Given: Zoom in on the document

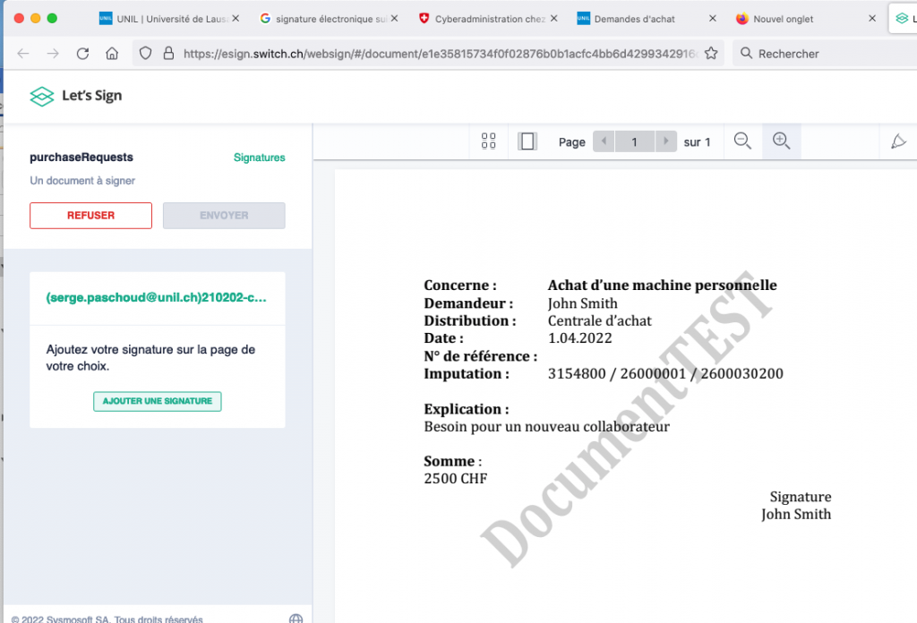Looking at the screenshot, I should click(781, 141).
